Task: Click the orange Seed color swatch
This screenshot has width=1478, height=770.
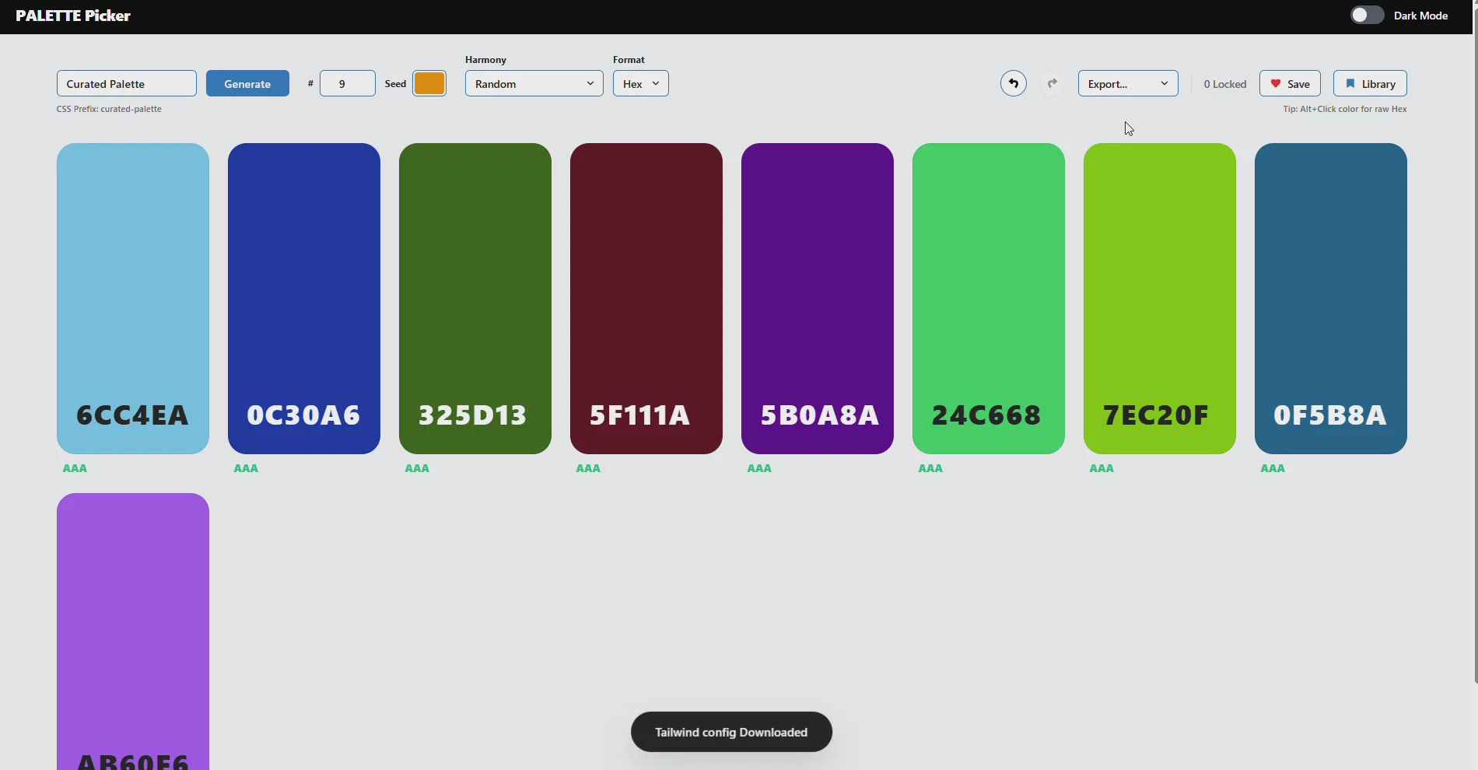Action: tap(429, 83)
